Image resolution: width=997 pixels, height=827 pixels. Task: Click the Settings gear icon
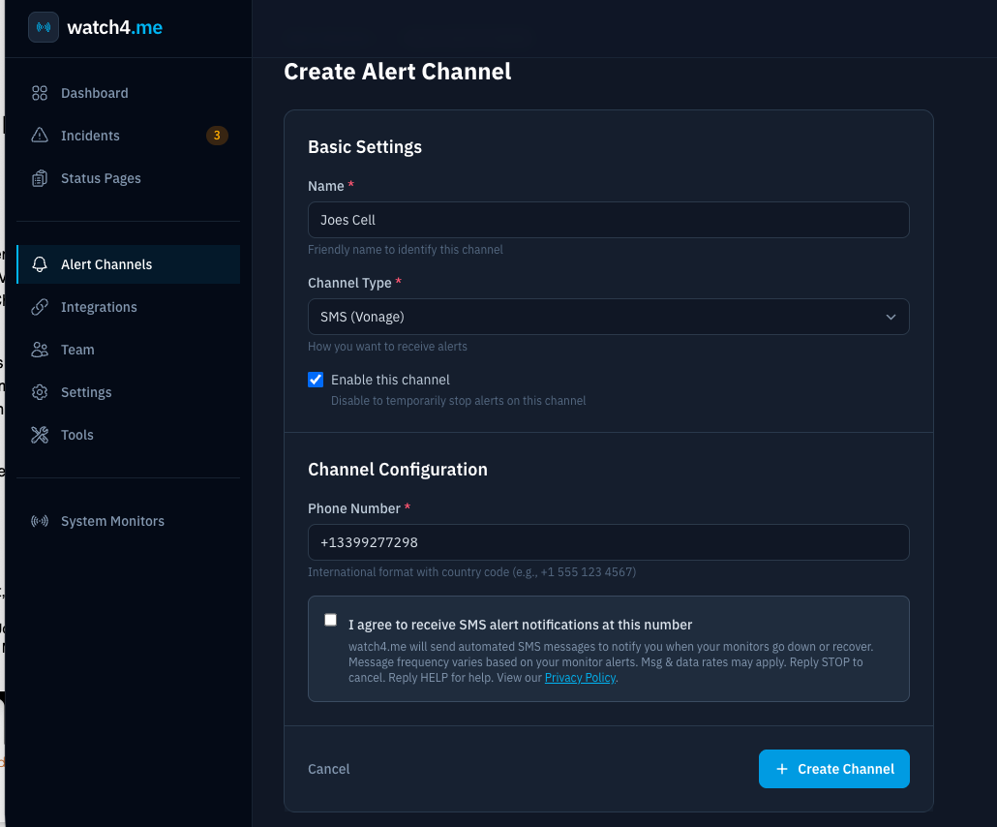(40, 392)
